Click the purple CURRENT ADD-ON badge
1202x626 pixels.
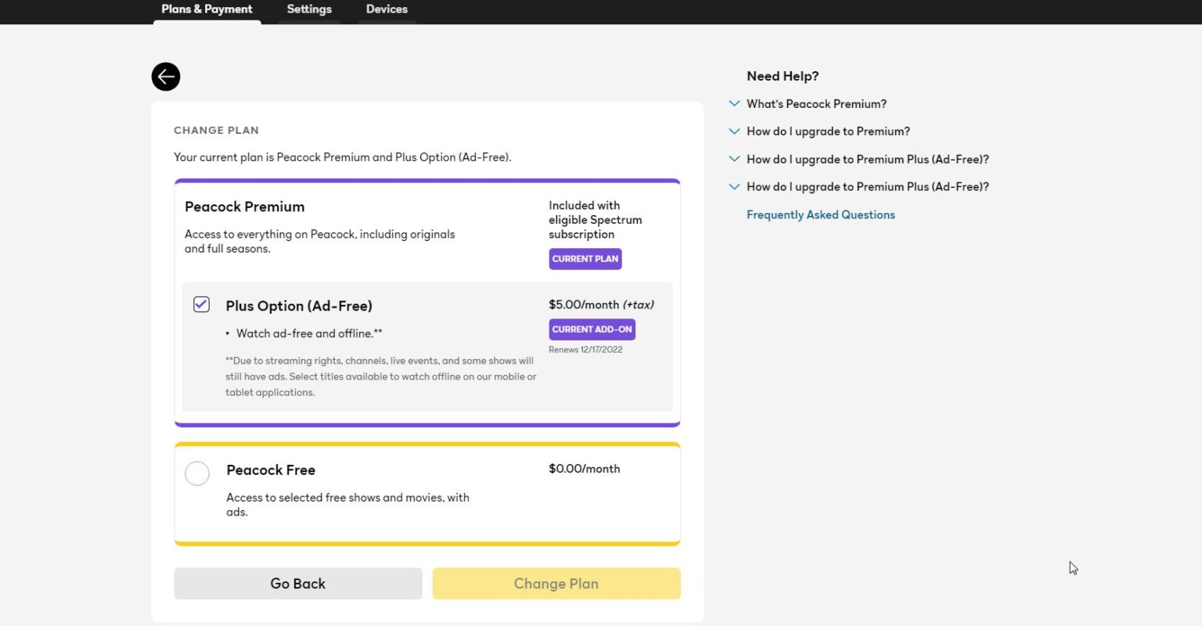[592, 329]
